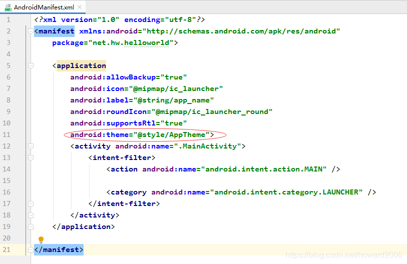The image size is (407, 264).
Task: Close the AndroidManifest.xml tab
Action: tap(80, 7)
